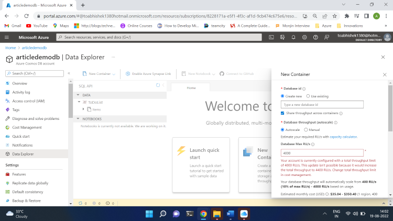Close the New Container panel
The width and height of the screenshot is (393, 221).
pyautogui.click(x=385, y=75)
